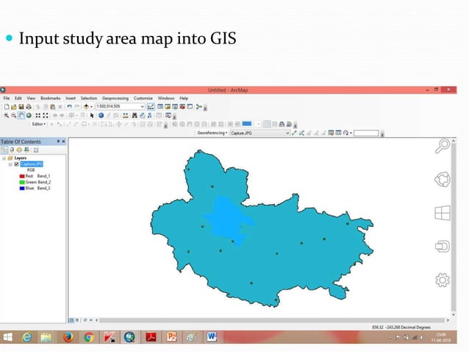Switch to Data View at map bottom
This screenshot has width=469, height=352.
tap(71, 320)
